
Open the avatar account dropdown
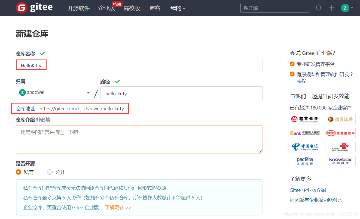click(x=346, y=8)
